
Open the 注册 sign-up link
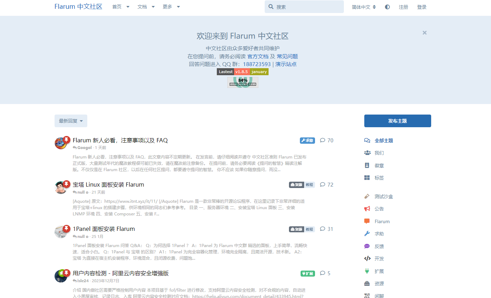click(403, 7)
